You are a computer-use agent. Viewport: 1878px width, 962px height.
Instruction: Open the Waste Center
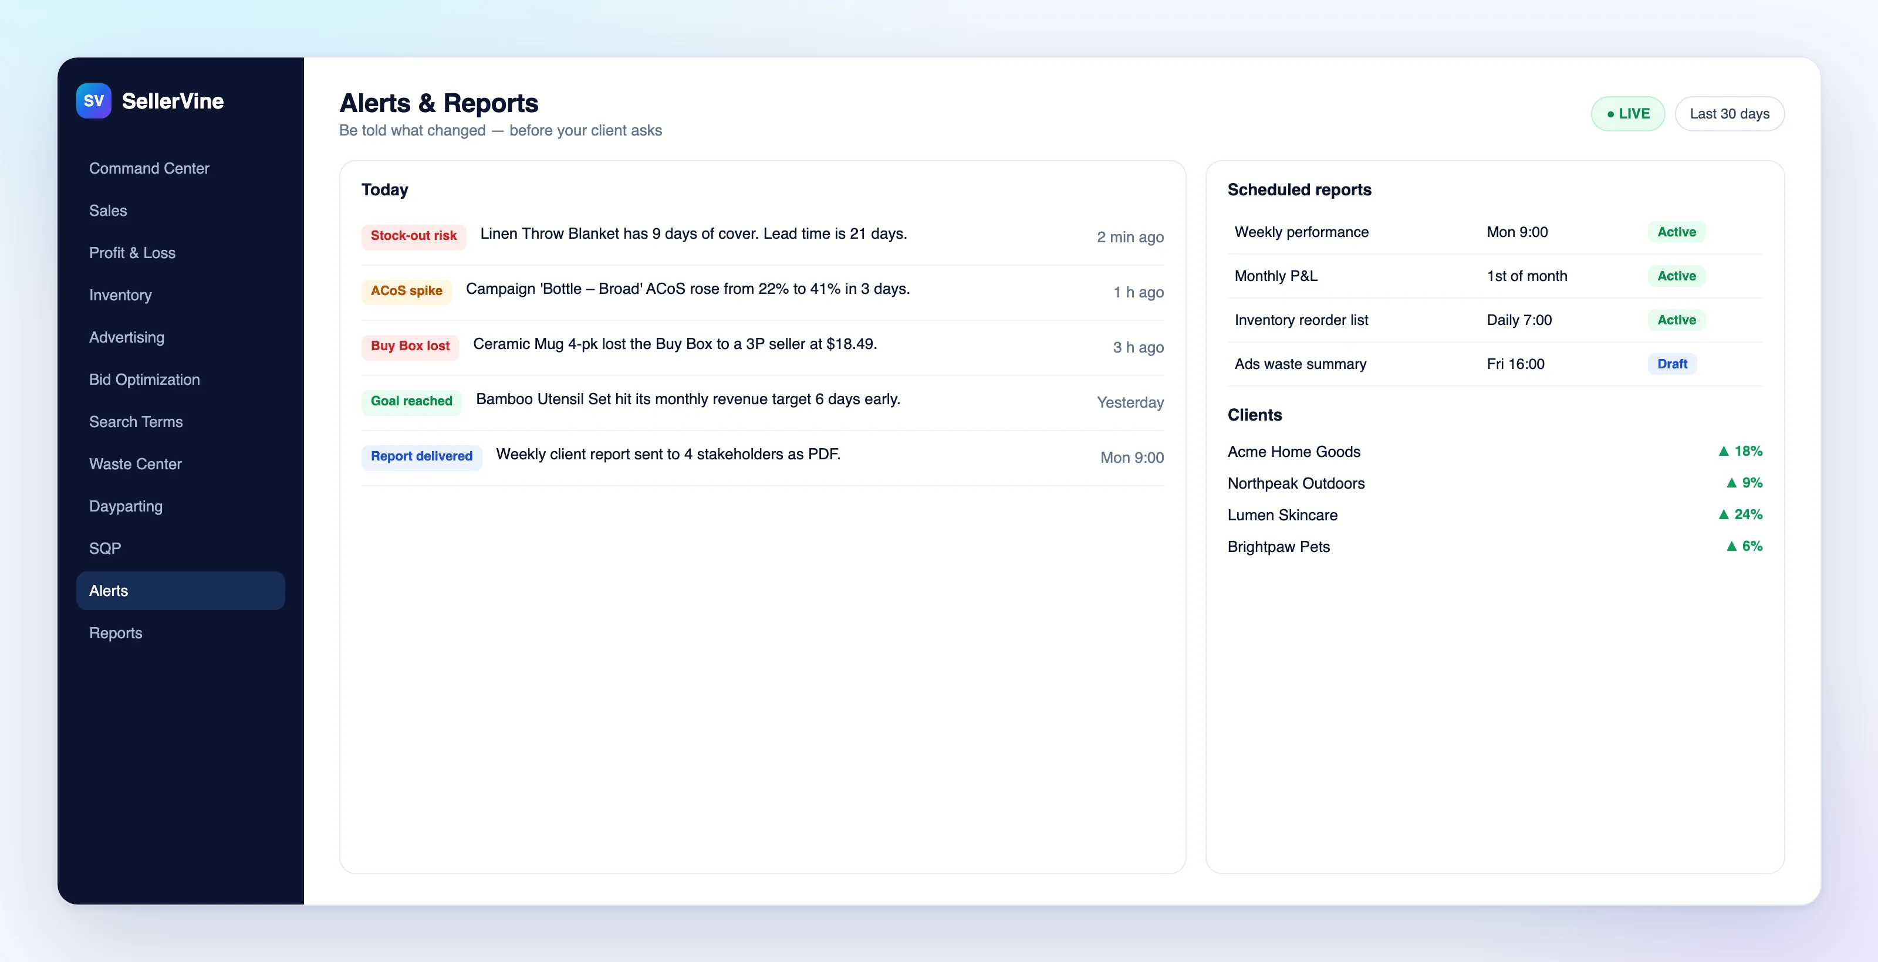pos(180,464)
